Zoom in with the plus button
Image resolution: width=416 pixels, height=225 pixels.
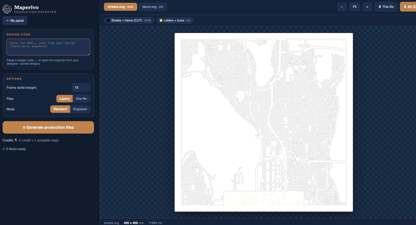[367, 7]
